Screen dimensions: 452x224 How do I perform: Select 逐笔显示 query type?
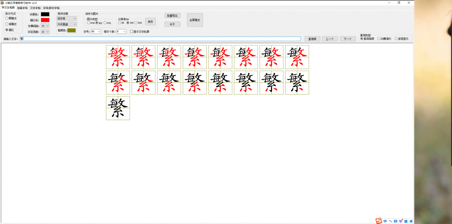[x=402, y=39]
